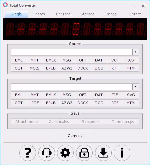Viewport: 150px width, 165px height.
Task: Expand the Target path dropdown arrow
Action: click(x=136, y=87)
